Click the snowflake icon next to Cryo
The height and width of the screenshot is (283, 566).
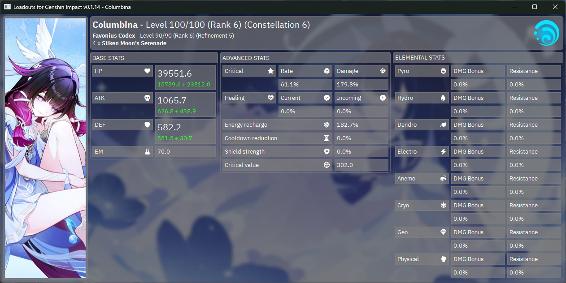click(x=443, y=206)
